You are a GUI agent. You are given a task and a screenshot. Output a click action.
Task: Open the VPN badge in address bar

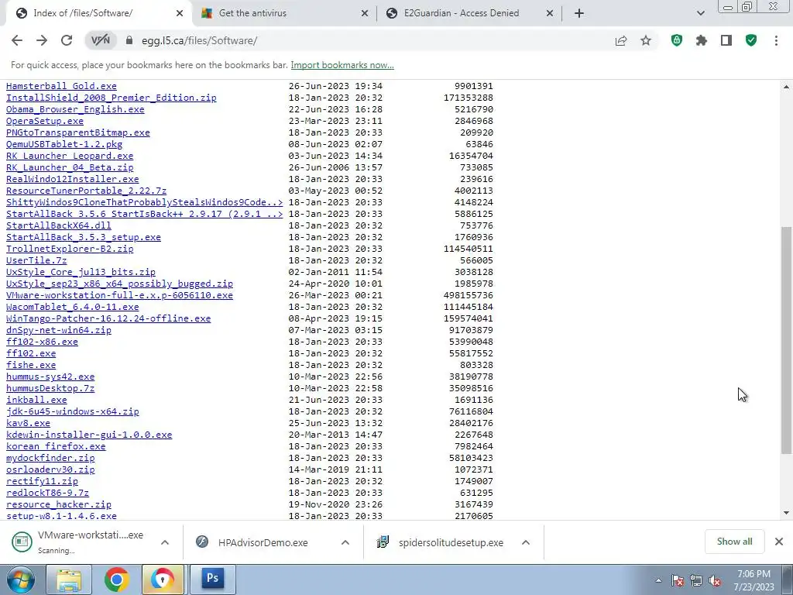point(100,40)
